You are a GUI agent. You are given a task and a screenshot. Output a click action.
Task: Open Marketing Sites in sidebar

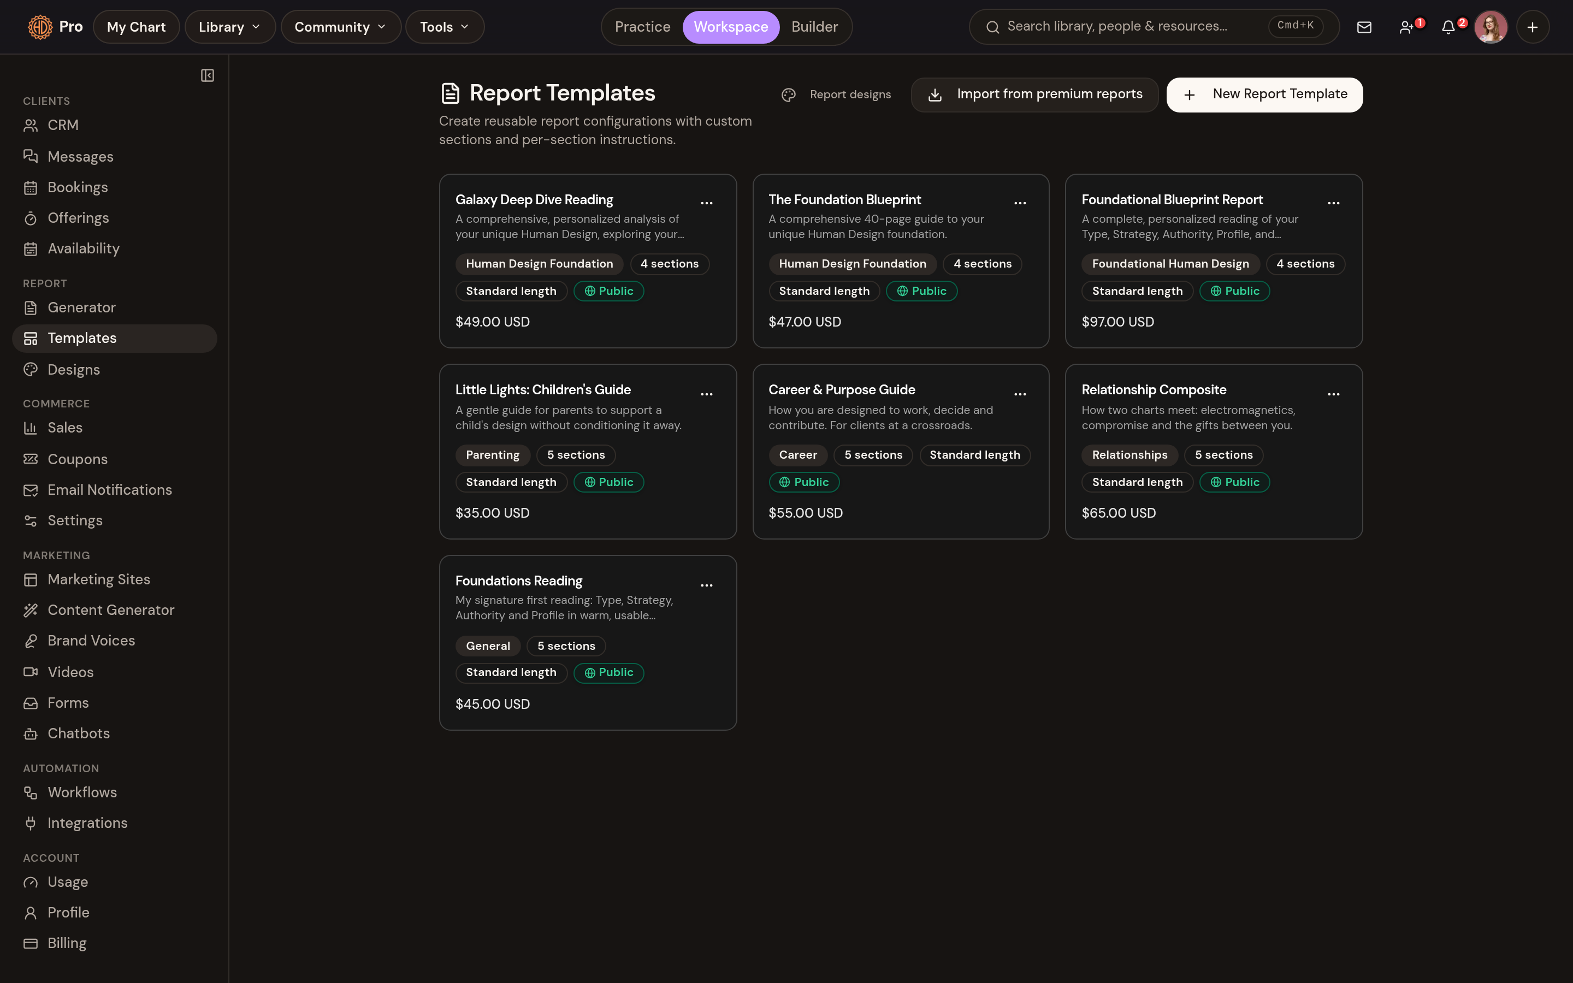point(114,579)
